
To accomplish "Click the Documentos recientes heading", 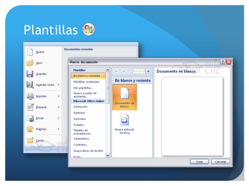I will (78, 49).
